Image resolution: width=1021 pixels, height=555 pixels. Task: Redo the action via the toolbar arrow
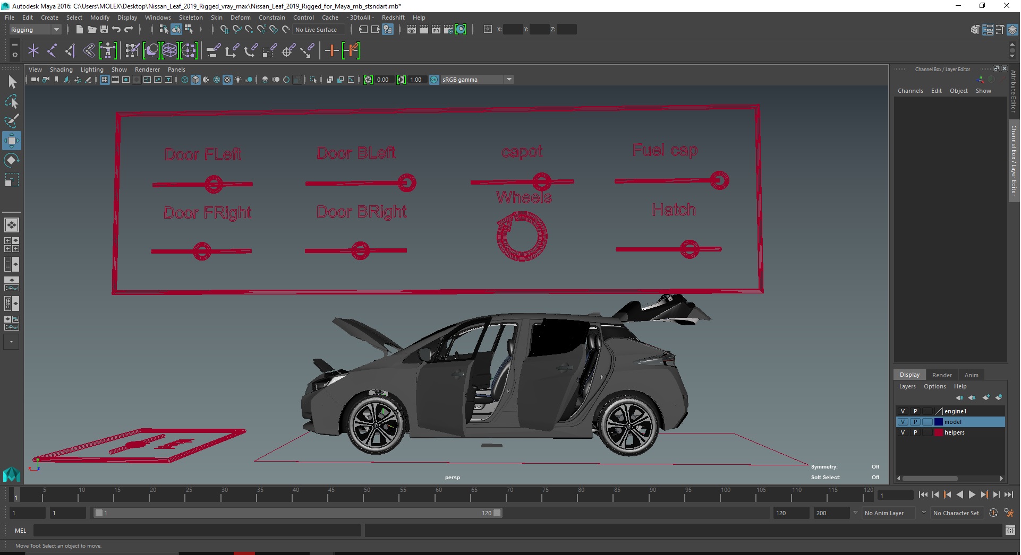[x=129, y=30]
